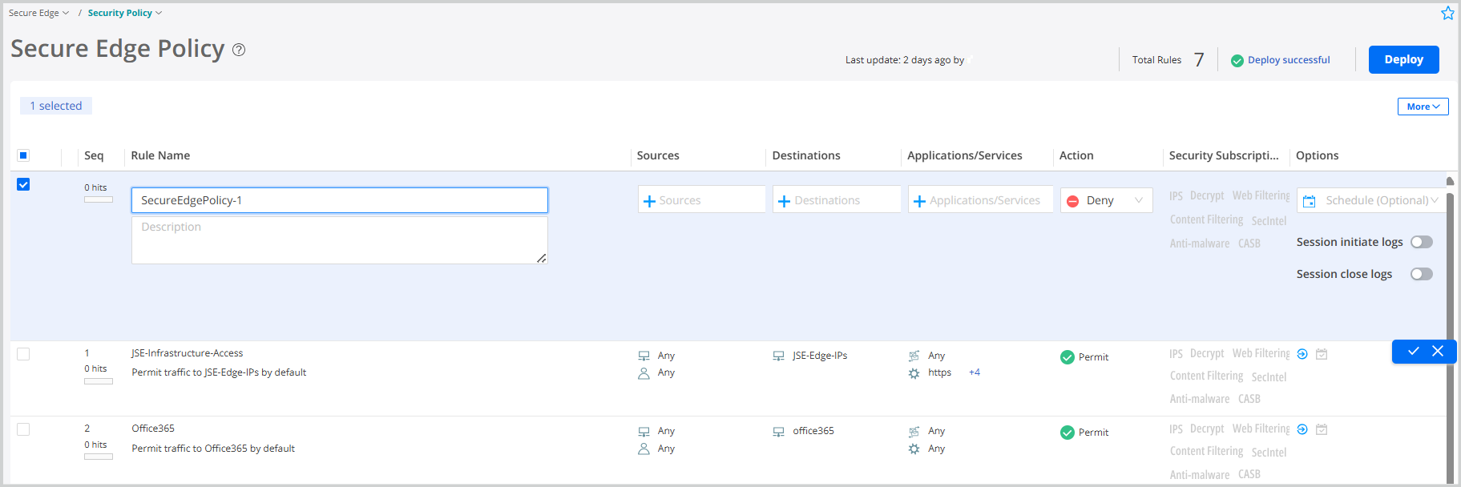Confirm rule edit with the checkmark icon

tap(1414, 351)
